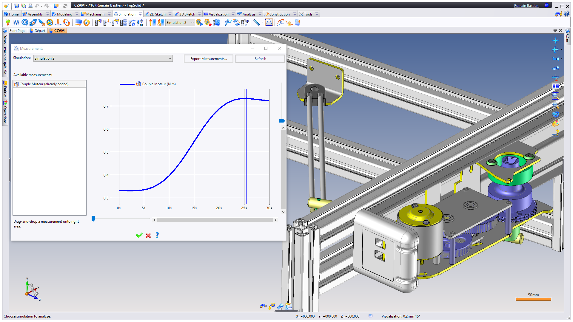Open the Assembly tab dropdown arrow

[47, 14]
